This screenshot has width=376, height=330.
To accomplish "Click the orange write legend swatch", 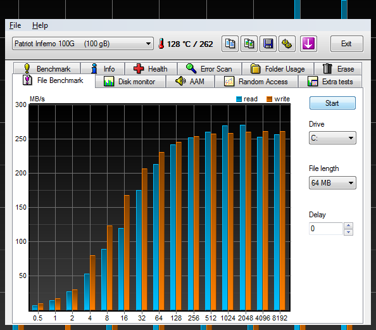I will [269, 99].
